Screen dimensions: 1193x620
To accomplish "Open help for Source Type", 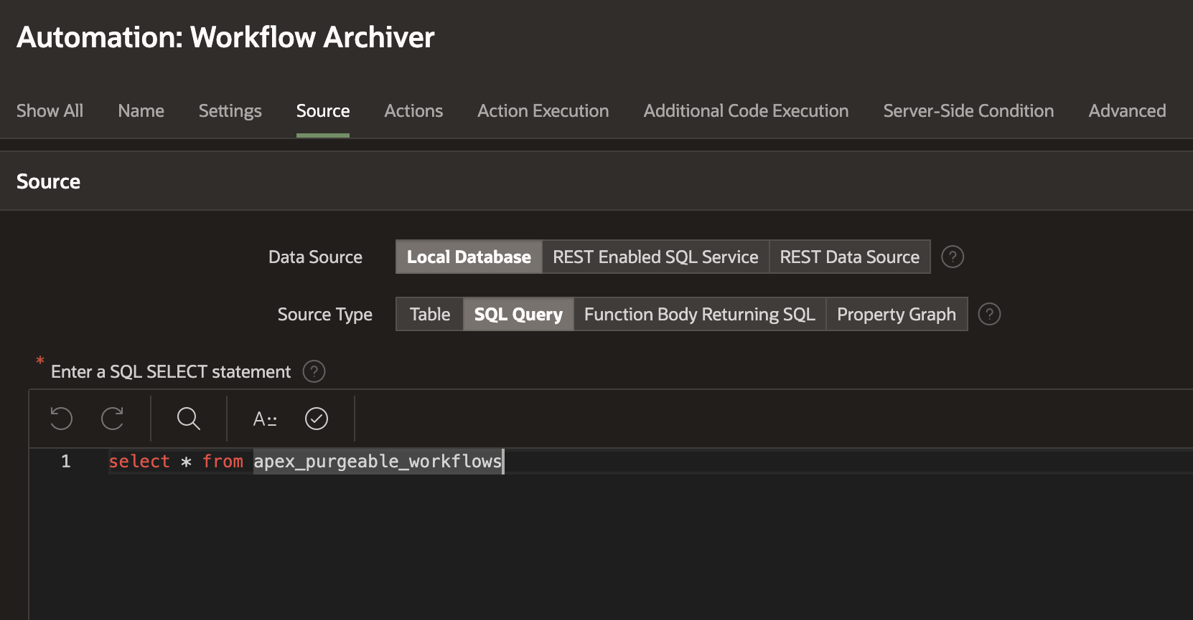I will (x=989, y=314).
